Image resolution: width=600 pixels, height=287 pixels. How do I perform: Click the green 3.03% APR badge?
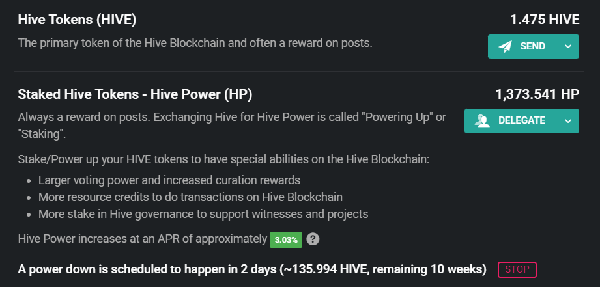click(x=286, y=240)
